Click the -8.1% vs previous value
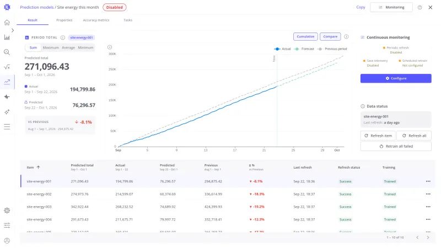 tap(84, 122)
